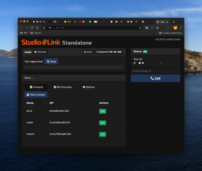
Task: Switch to the Contacts tab
Action: 36,87
